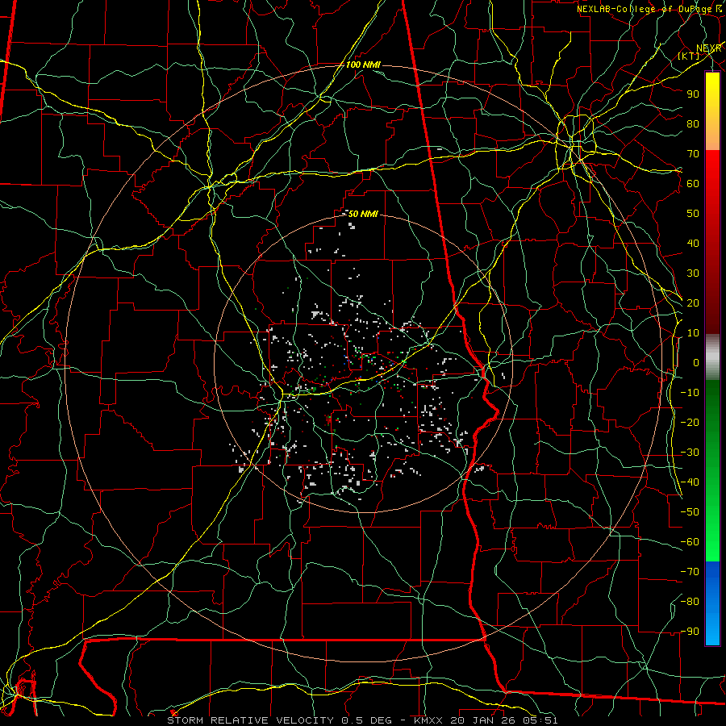Click the yellow-orange top segment of color bar
Image resolution: width=726 pixels, height=726 pixels.
coord(712,111)
